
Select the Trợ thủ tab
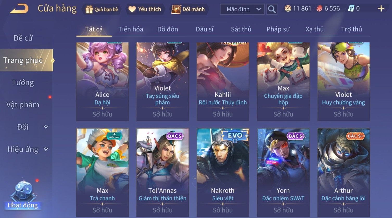tap(351, 29)
